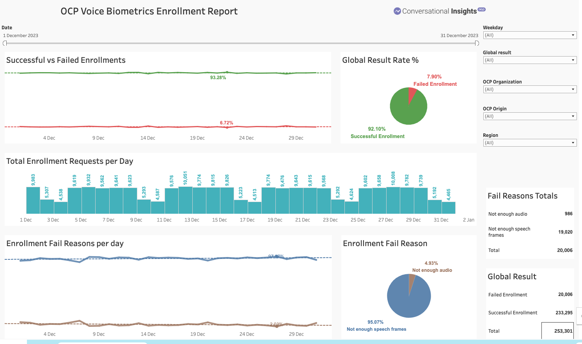Click the 9,983 bar for 1 Dec

33,200
